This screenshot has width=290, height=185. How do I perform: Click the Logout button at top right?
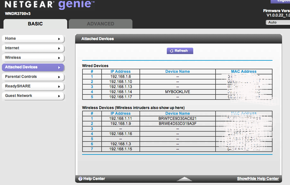280,2
